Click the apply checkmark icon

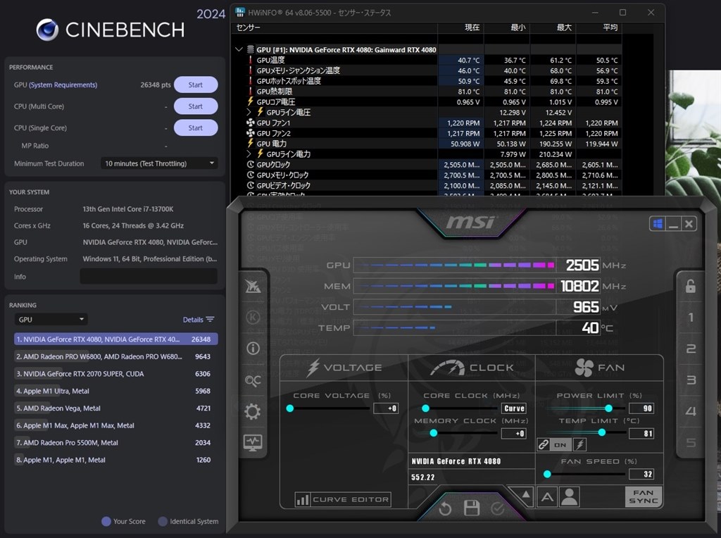pyautogui.click(x=498, y=508)
